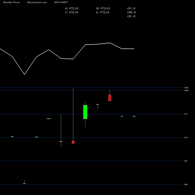The width and height of the screenshot is (195, 195).
Task: Click the 'OC: 0' readout
Action: coord(131,9)
